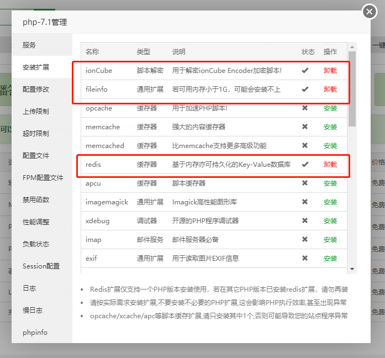This screenshot has width=385, height=358.
Task: Click the fileinfo status checkmark icon
Action: (x=305, y=89)
